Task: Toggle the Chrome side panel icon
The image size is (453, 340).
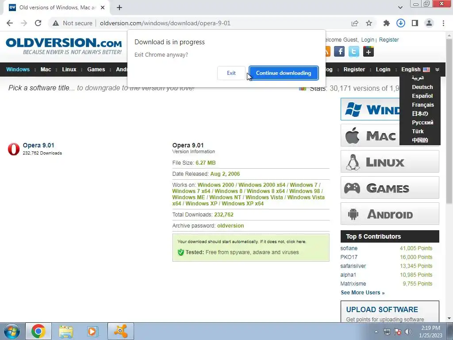Action: click(415, 23)
